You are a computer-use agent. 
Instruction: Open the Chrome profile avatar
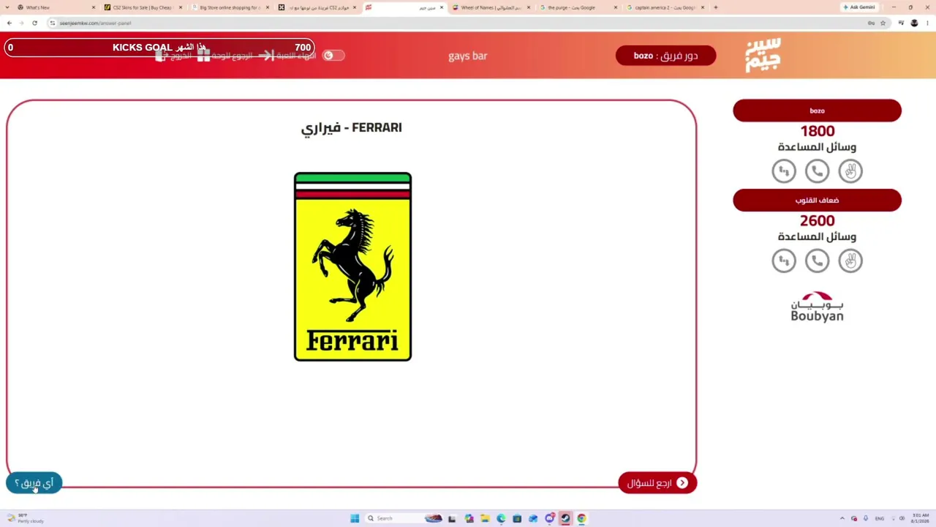coord(914,23)
